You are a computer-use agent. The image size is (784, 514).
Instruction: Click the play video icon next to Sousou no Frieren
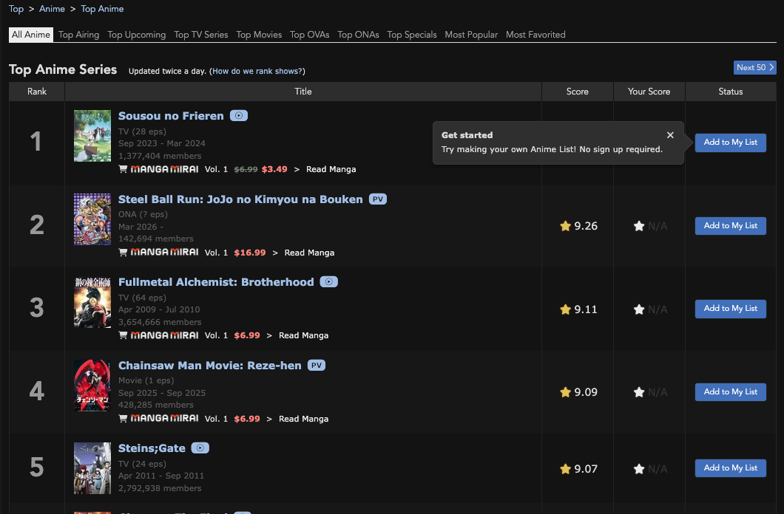(238, 115)
